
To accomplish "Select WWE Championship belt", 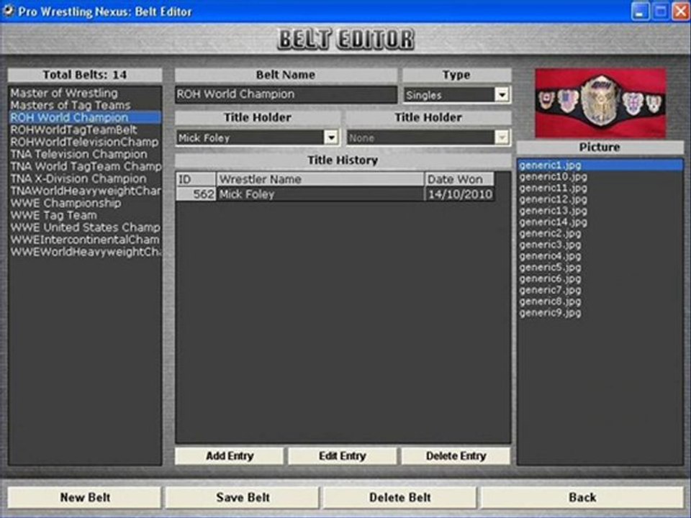I will coord(85,203).
